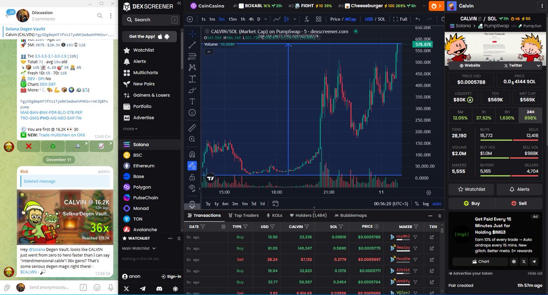Toggle magnet mode in chart toolbar

point(192,154)
